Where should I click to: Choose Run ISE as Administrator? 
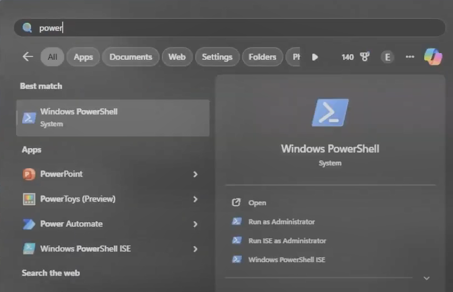tap(287, 241)
